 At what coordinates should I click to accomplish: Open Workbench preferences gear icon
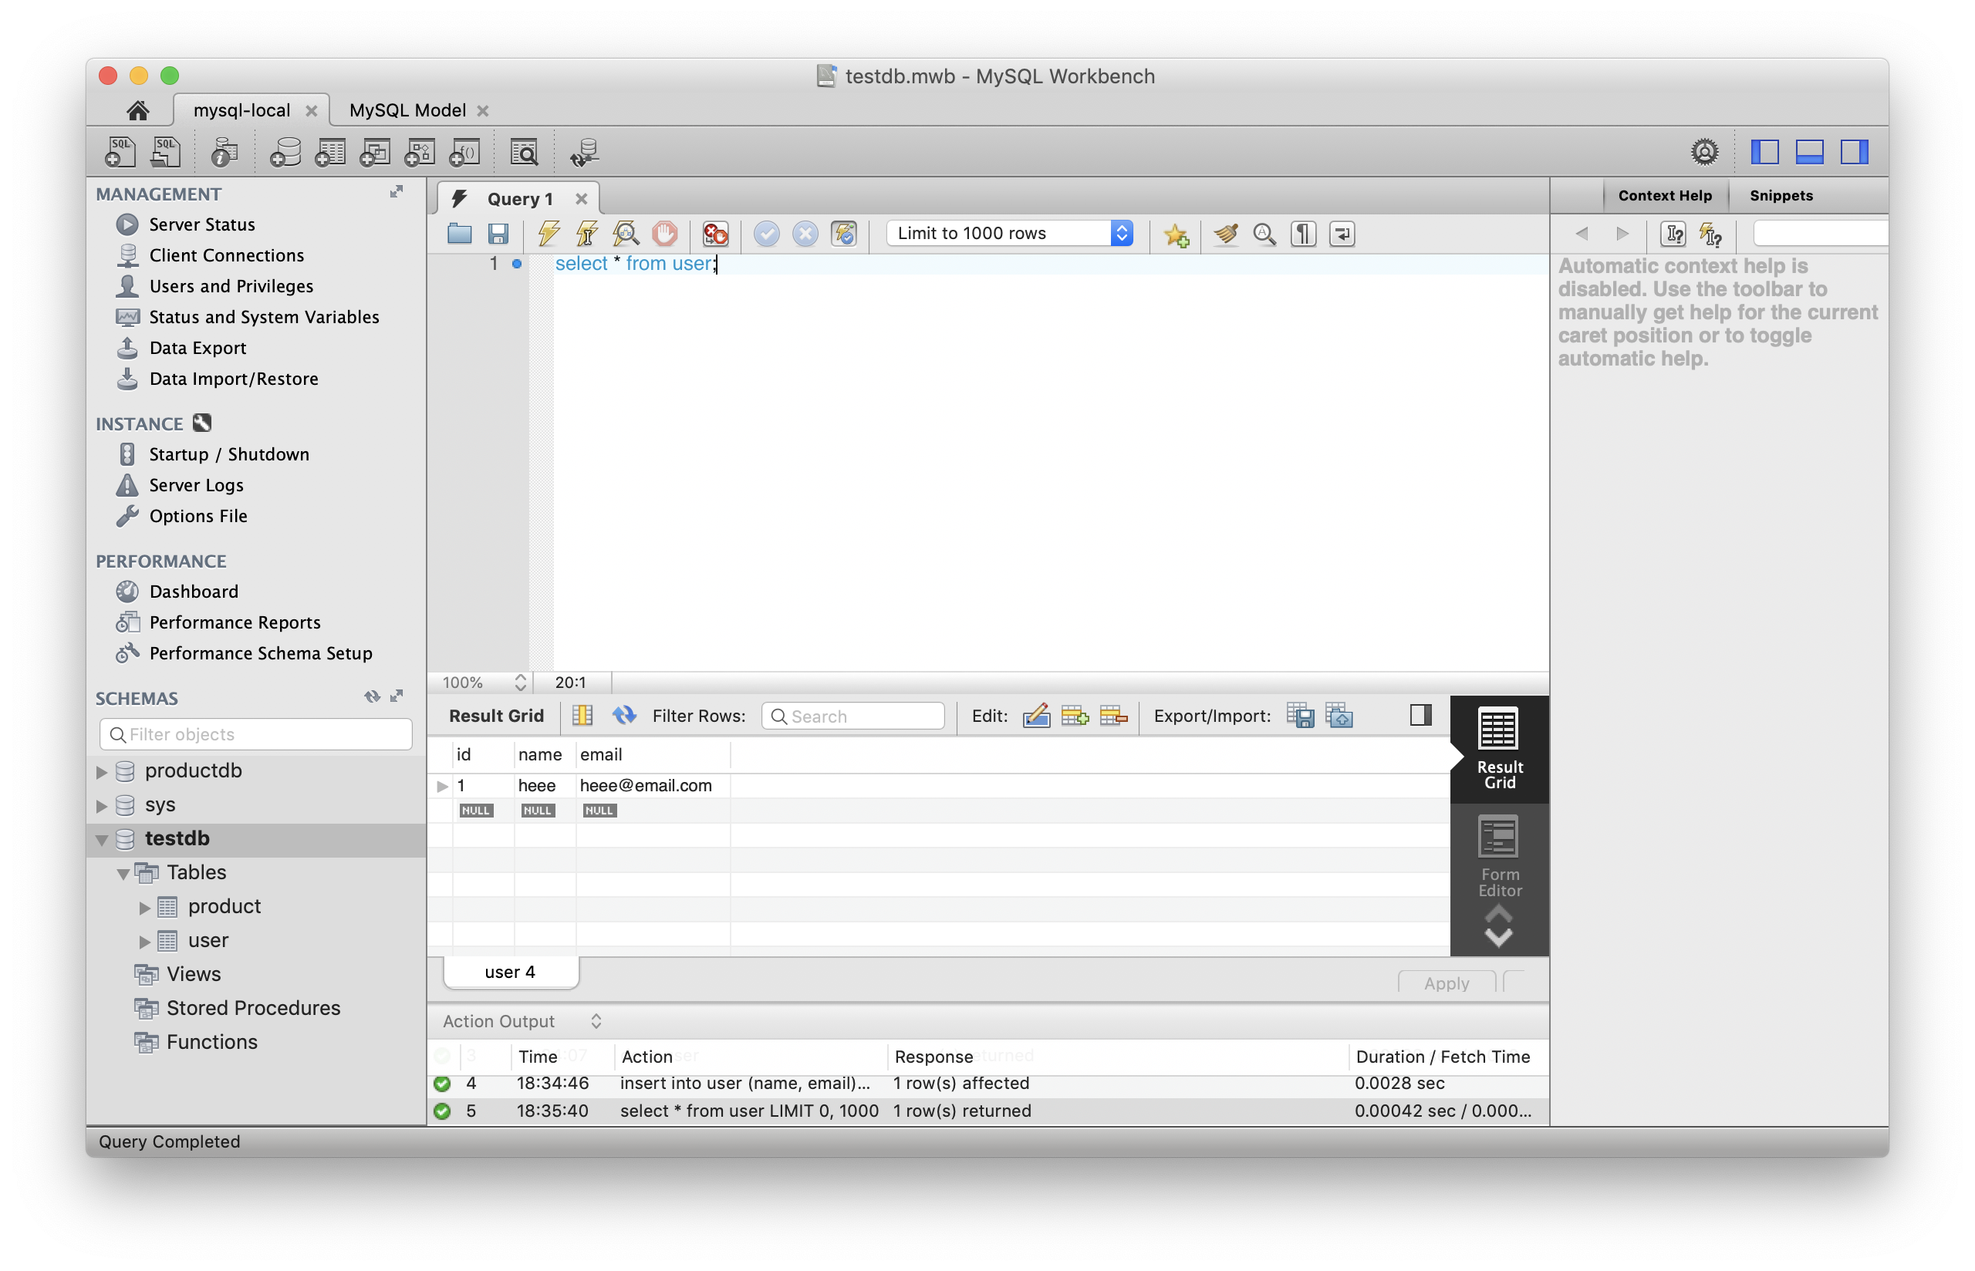click(1703, 152)
